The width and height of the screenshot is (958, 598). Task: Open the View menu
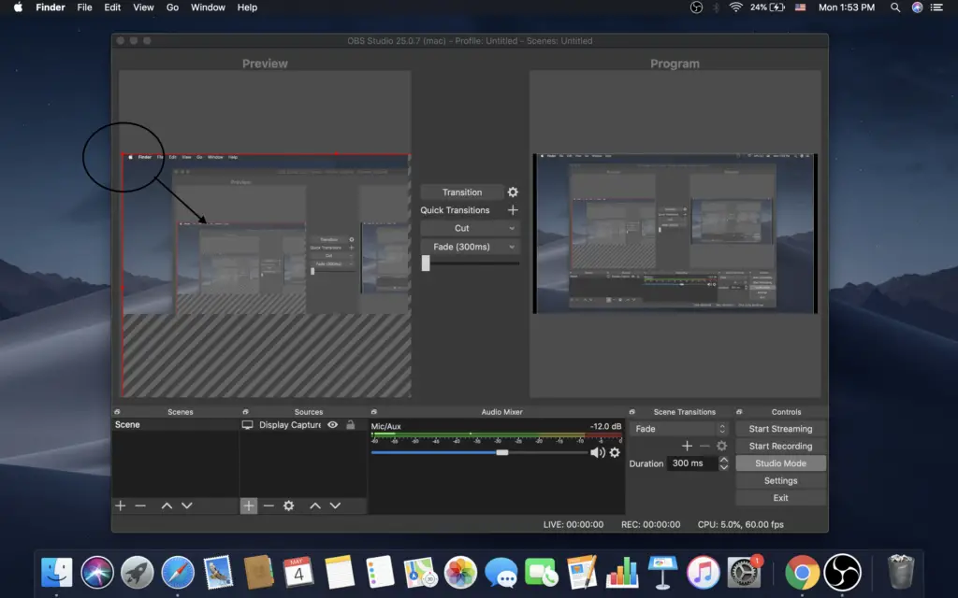(x=143, y=7)
